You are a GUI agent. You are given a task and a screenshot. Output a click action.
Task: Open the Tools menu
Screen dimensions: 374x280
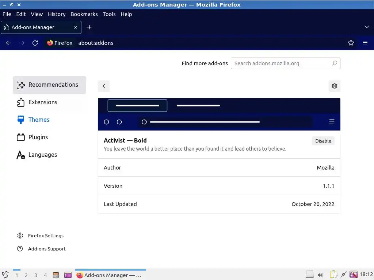click(109, 14)
